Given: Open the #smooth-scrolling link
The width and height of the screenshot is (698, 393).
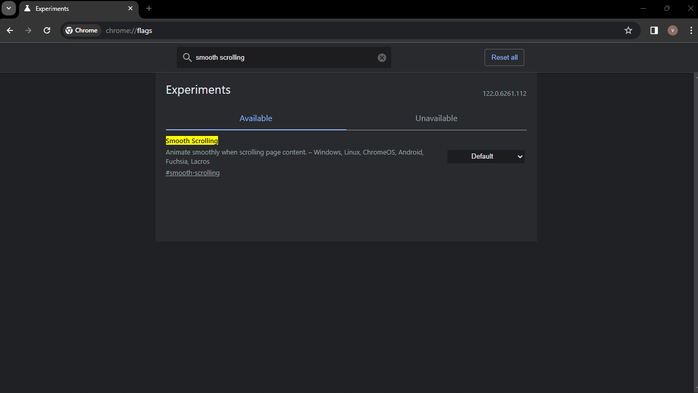Looking at the screenshot, I should 192,173.
